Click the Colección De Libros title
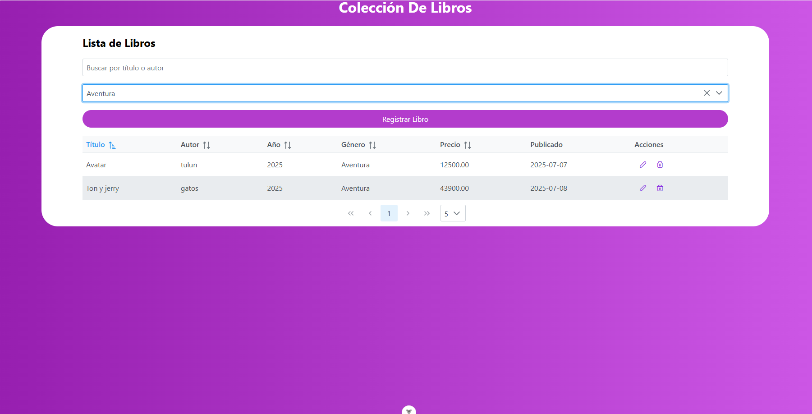This screenshot has width=812, height=414. point(405,8)
